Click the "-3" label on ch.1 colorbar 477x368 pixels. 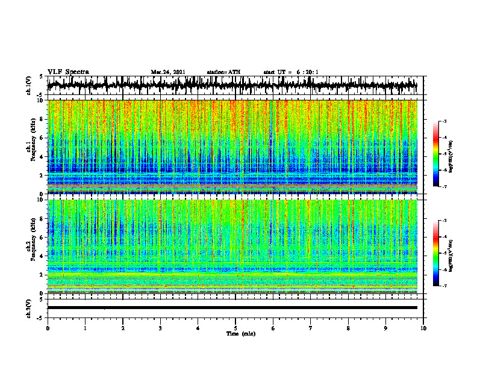[444, 121]
